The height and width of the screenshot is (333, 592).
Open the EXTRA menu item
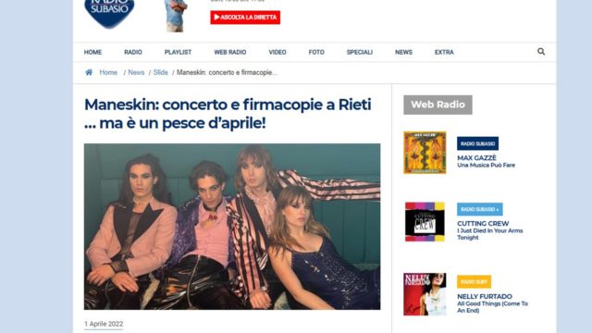444,52
